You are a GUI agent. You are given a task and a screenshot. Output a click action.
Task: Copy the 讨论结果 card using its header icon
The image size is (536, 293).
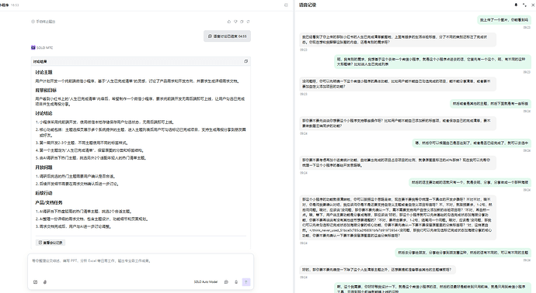[245, 61]
